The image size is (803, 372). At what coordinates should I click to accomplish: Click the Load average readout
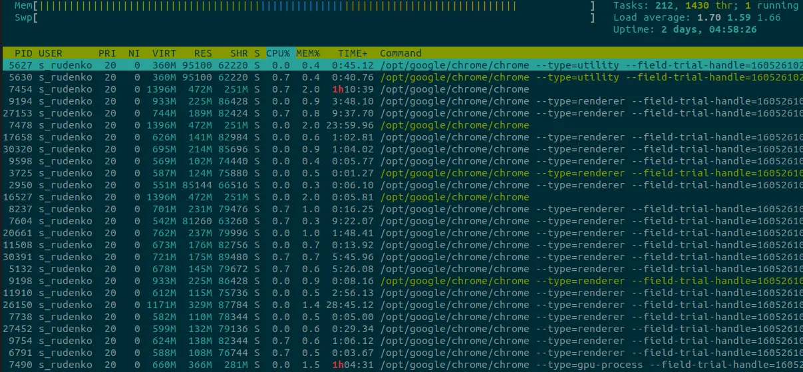coord(697,17)
